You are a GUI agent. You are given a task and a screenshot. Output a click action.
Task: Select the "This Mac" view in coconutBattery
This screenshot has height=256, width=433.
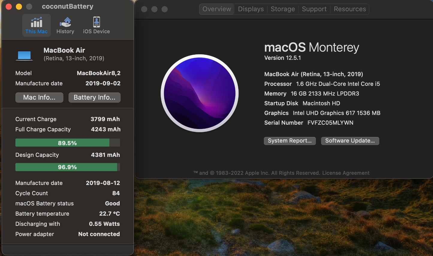(x=36, y=25)
